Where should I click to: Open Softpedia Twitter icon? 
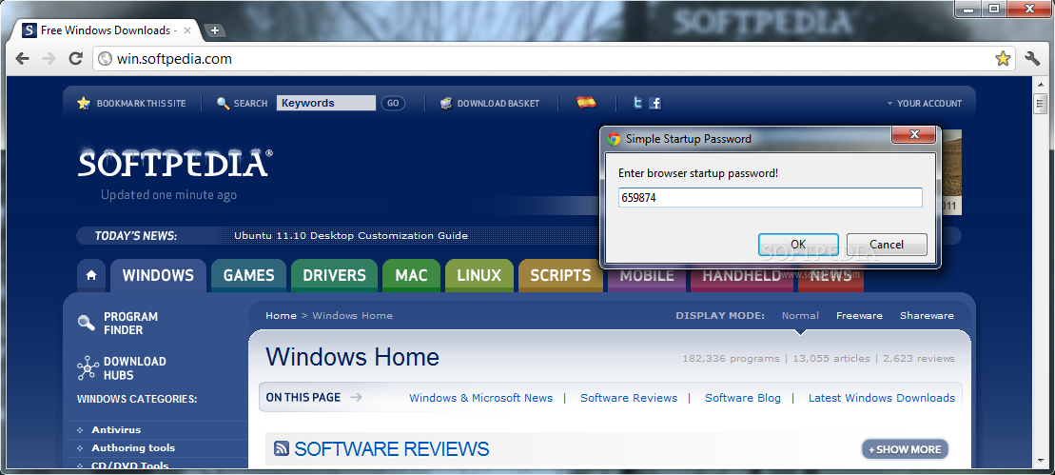coord(637,103)
